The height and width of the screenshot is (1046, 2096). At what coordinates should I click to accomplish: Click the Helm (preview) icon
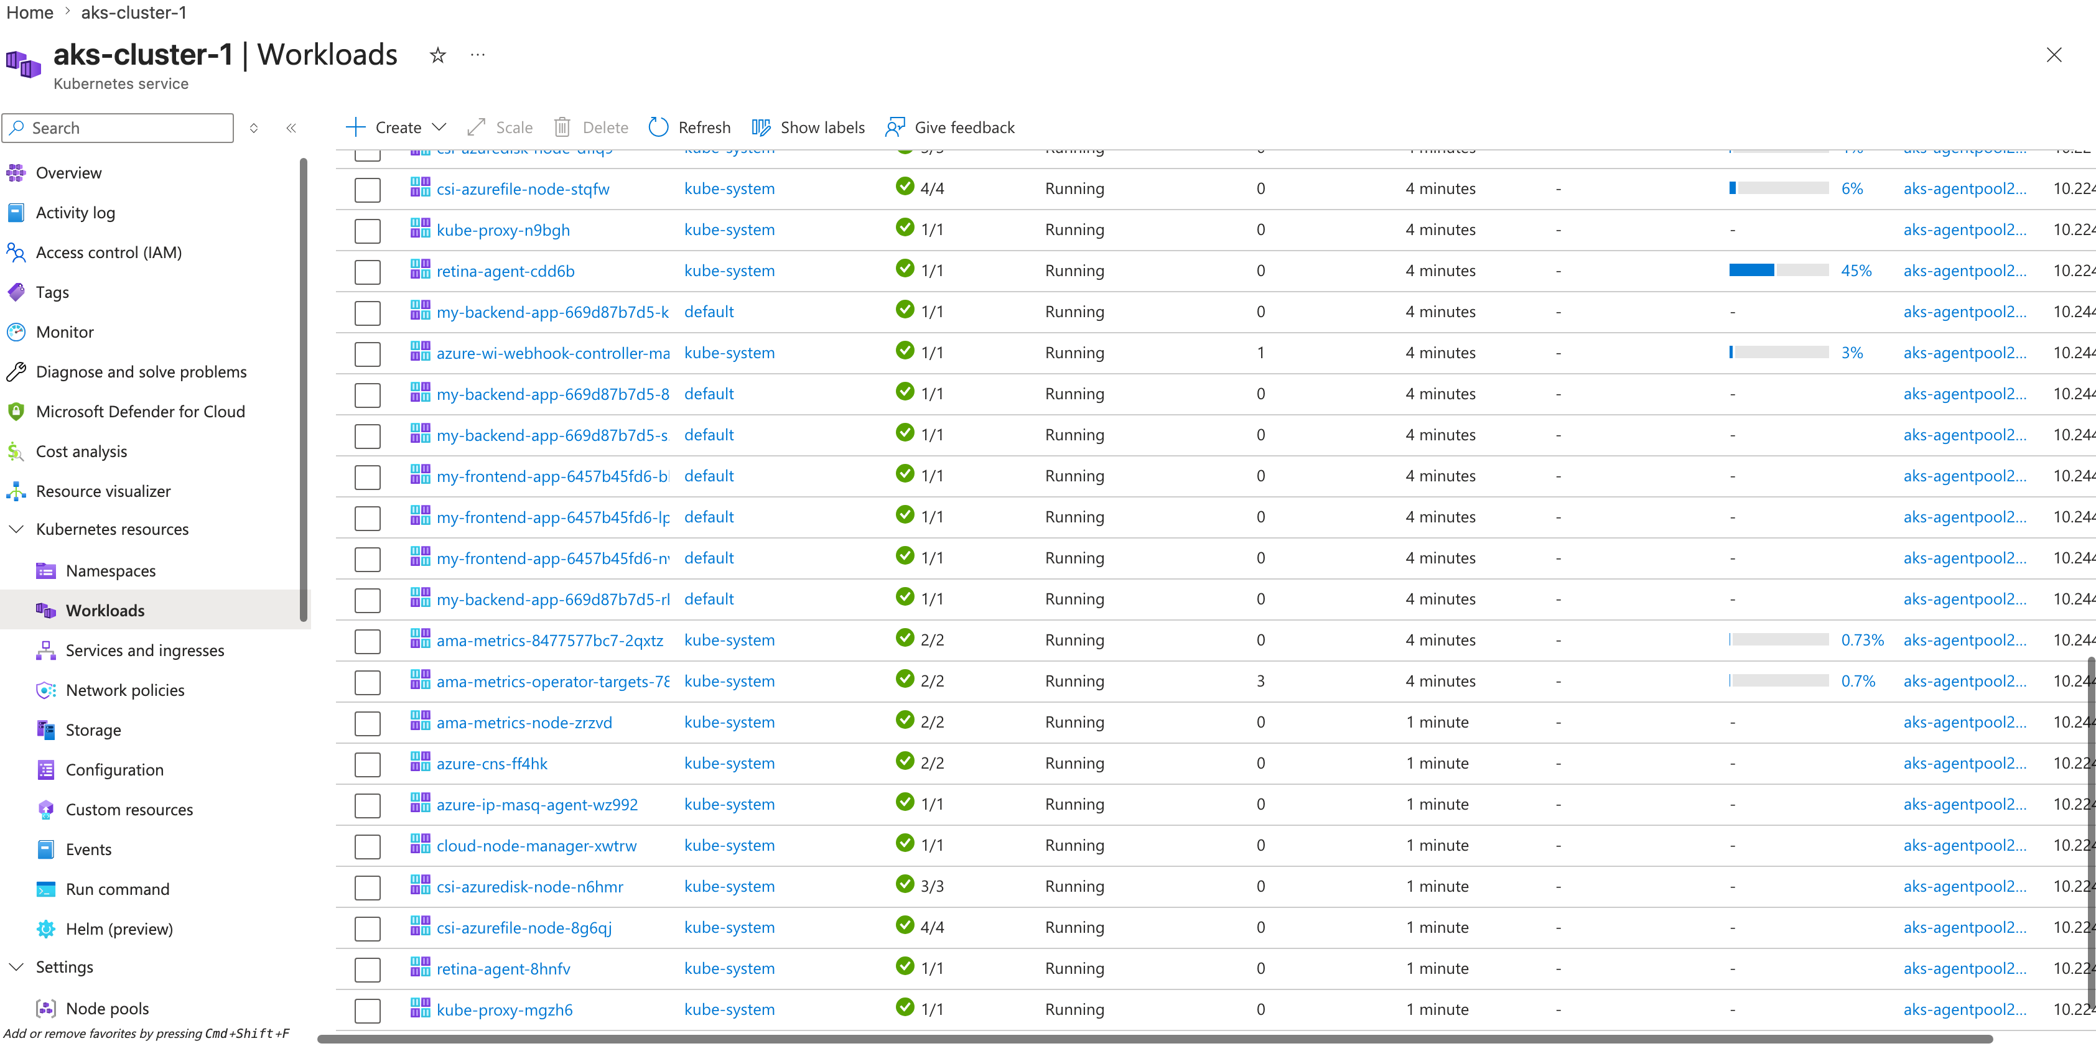tap(47, 929)
